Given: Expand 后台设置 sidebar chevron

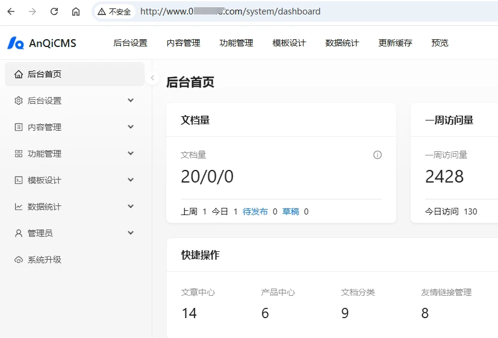Looking at the screenshot, I should 131,101.
